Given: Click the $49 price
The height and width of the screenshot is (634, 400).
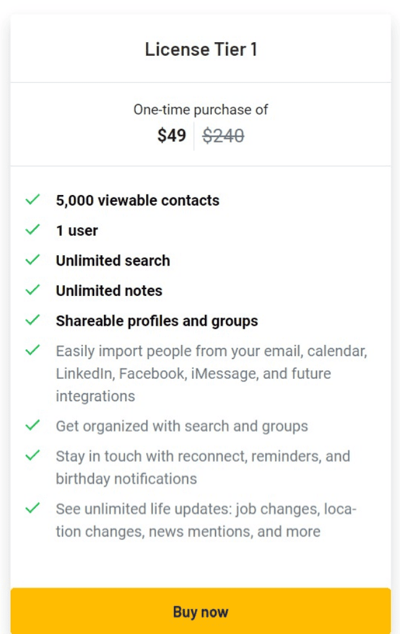Looking at the screenshot, I should pyautogui.click(x=172, y=136).
